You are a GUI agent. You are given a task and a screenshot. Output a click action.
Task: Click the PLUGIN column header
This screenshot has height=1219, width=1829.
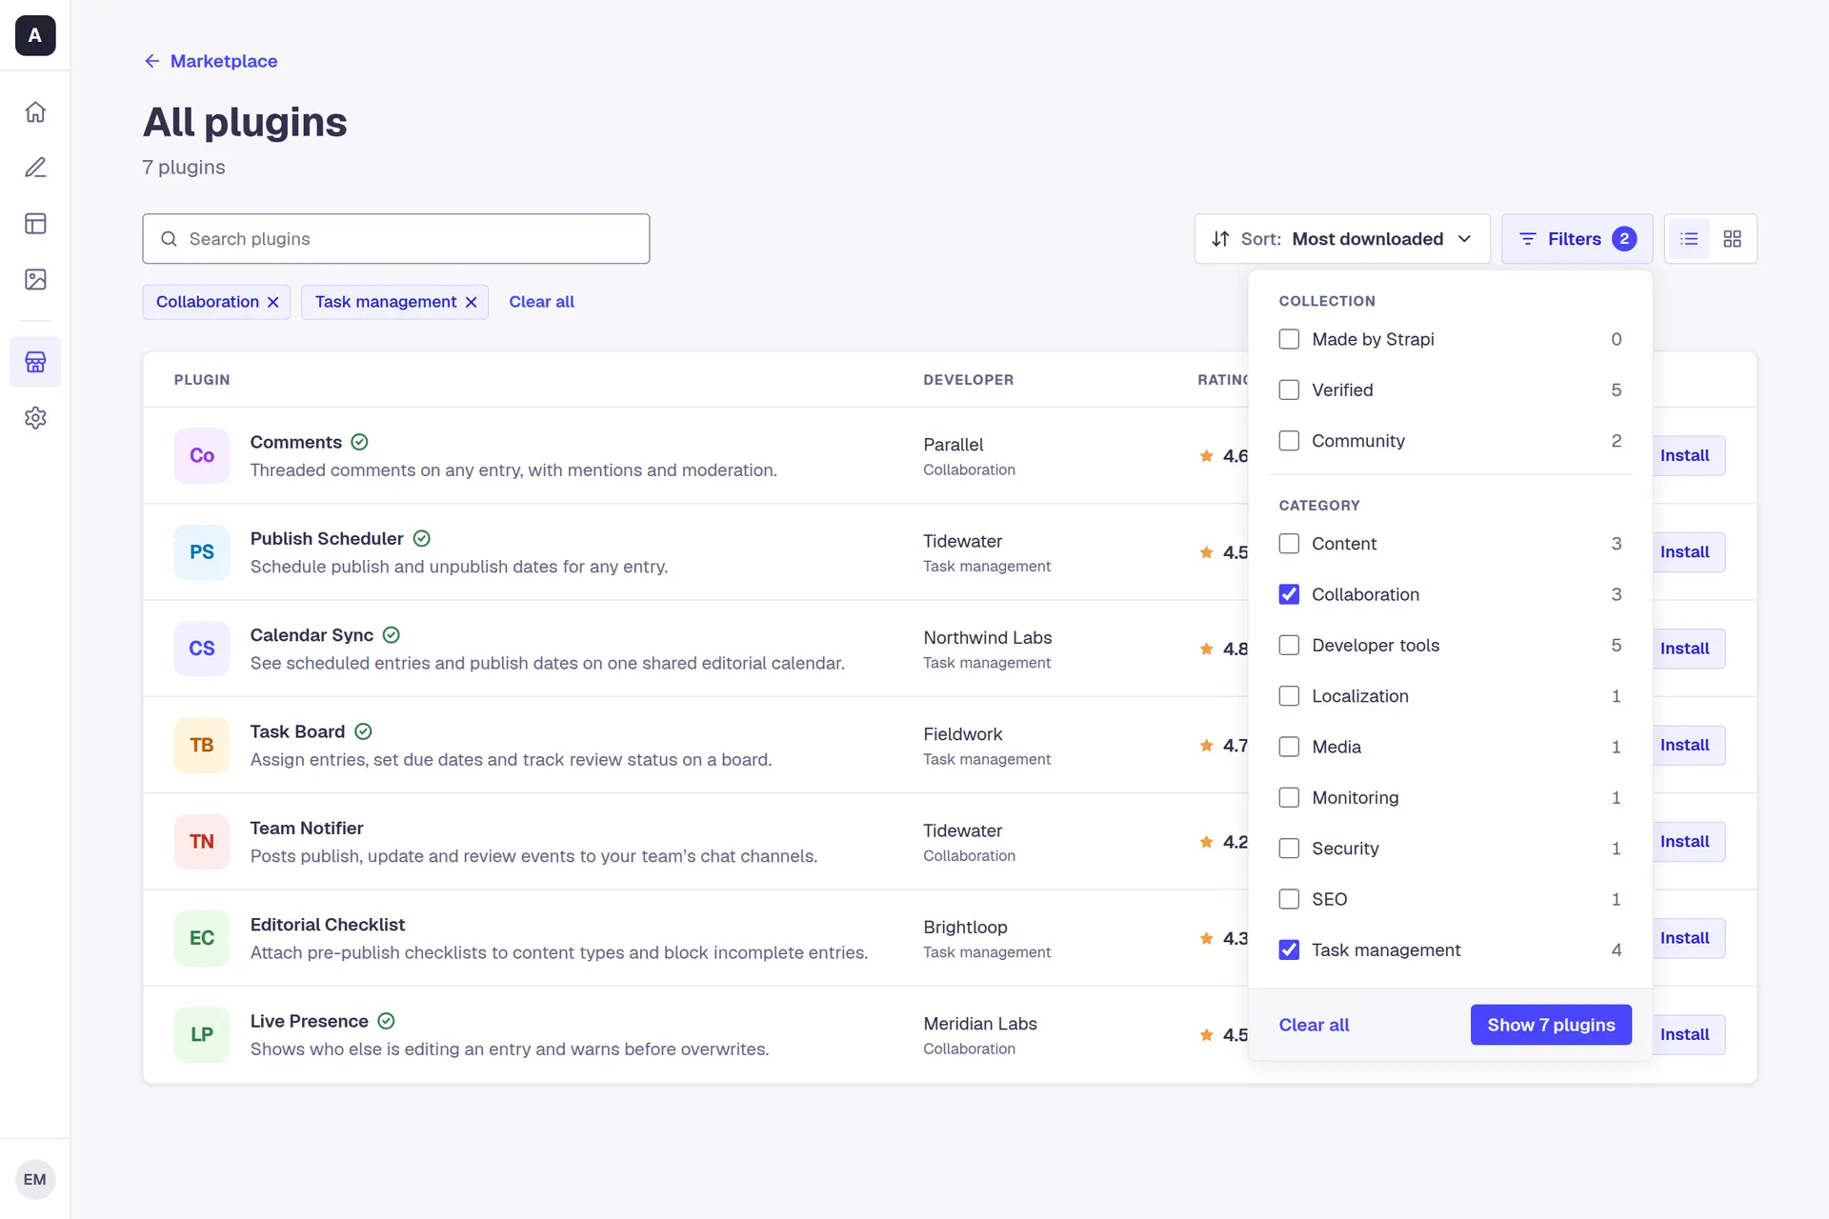202,380
